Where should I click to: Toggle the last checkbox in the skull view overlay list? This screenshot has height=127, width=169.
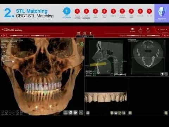(3, 58)
